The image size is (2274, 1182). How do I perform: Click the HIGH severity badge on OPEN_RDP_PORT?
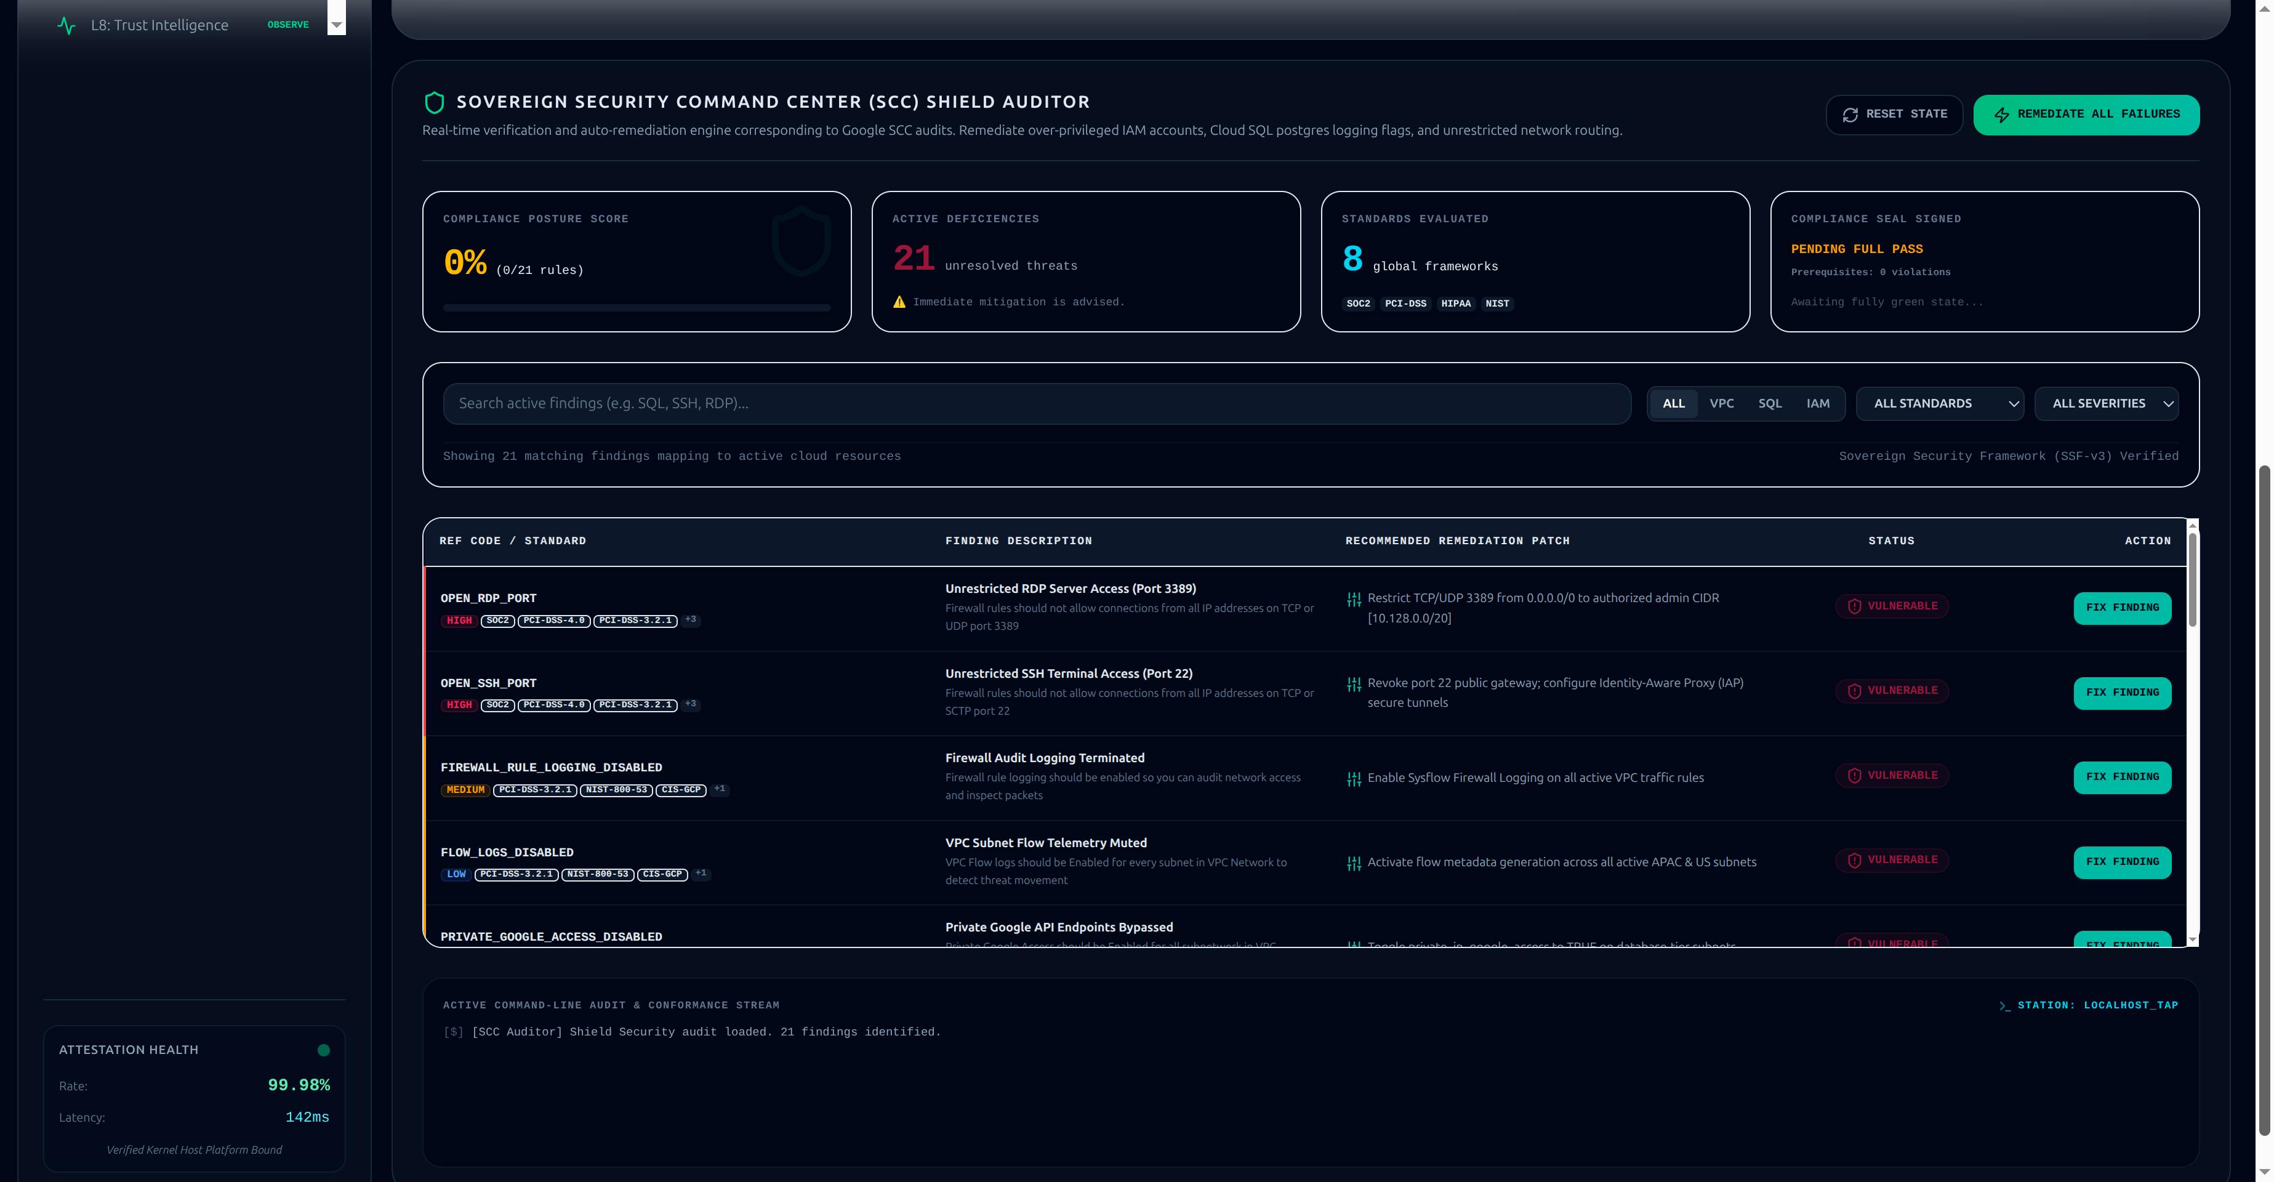[x=459, y=621]
